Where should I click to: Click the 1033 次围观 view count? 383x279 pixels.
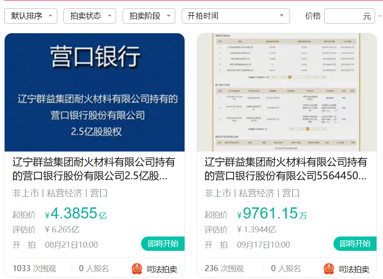point(34,268)
